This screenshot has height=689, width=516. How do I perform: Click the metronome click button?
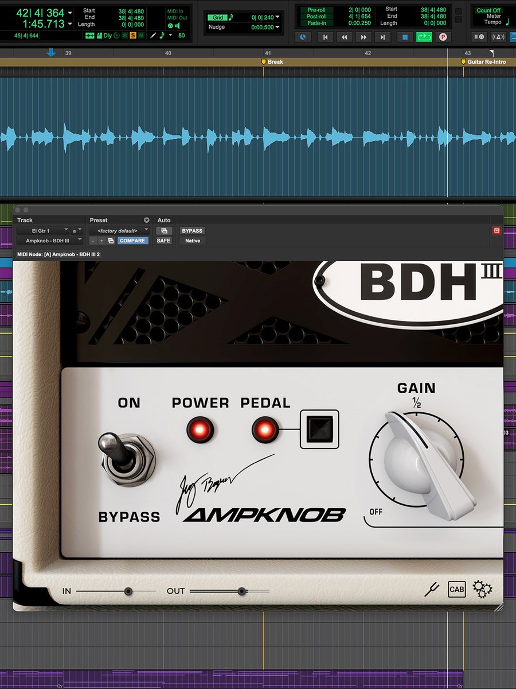(498, 37)
